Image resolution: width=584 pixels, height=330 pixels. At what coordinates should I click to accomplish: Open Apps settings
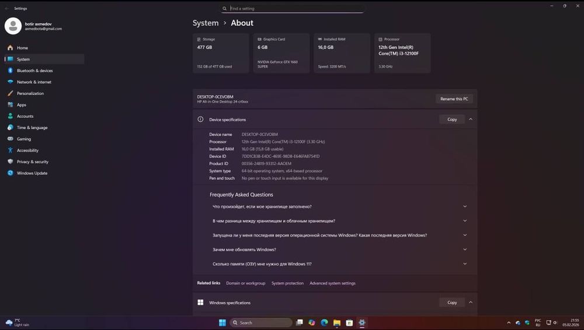coord(44,105)
